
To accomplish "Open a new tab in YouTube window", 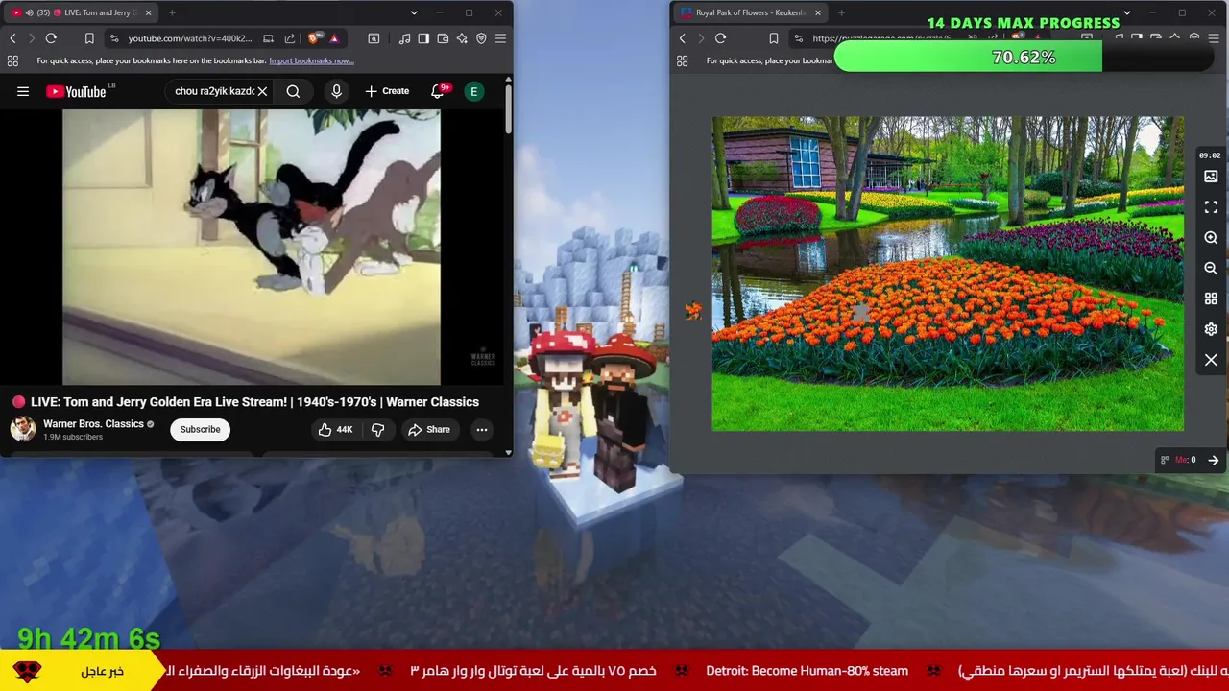I will (x=172, y=12).
